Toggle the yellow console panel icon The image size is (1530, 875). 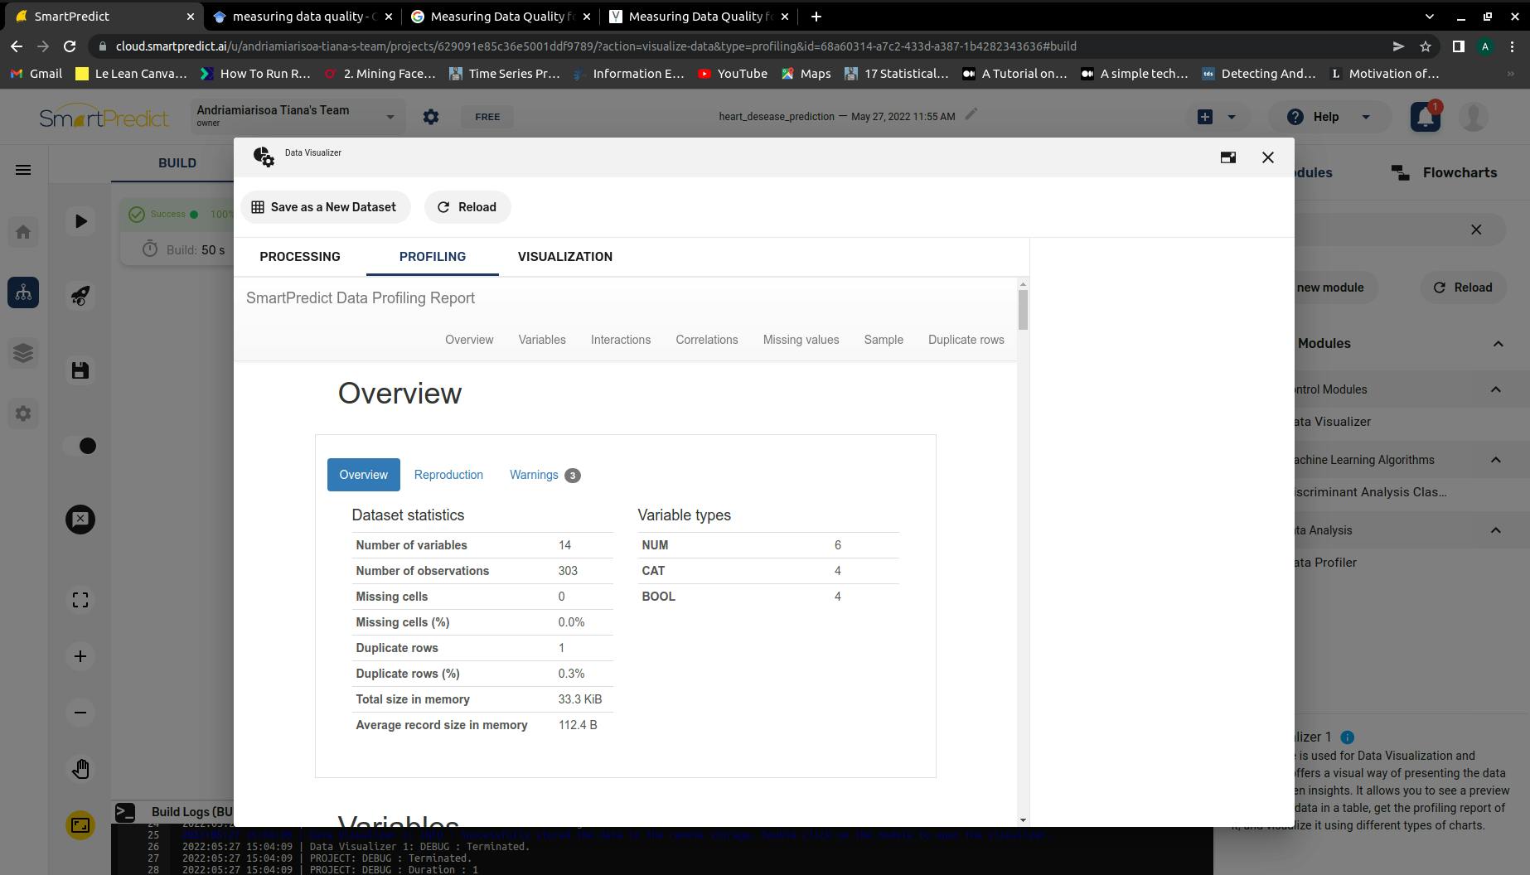tap(80, 825)
